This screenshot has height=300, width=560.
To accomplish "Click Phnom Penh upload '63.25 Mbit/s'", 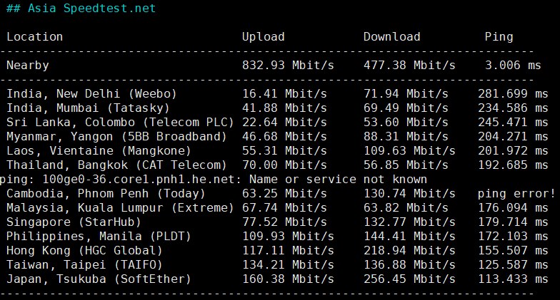I will 284,194.
